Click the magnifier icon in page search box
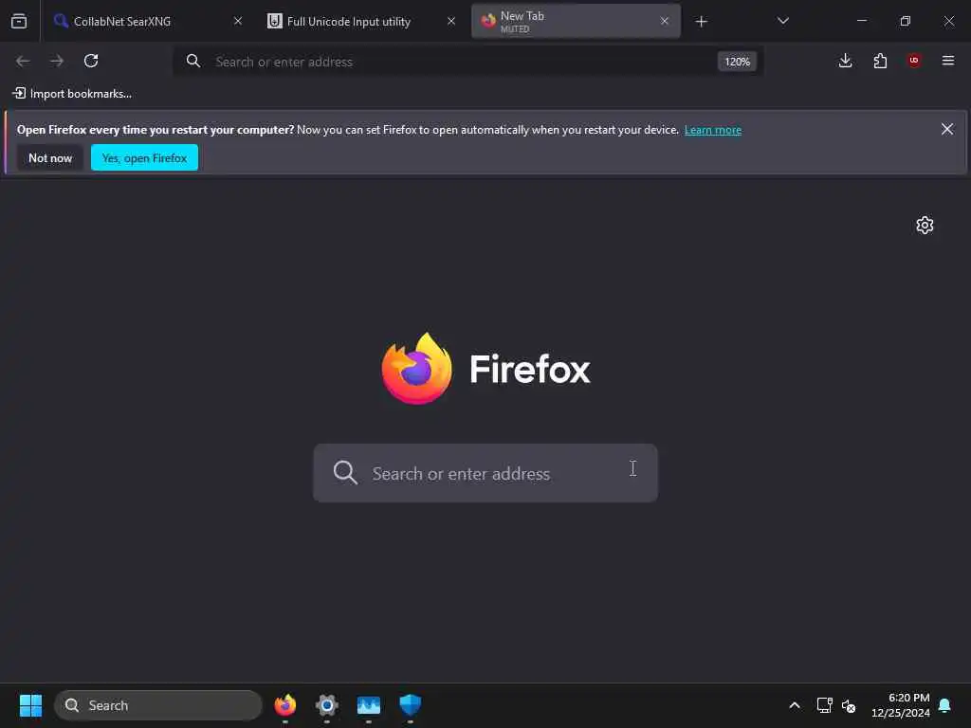 [345, 473]
